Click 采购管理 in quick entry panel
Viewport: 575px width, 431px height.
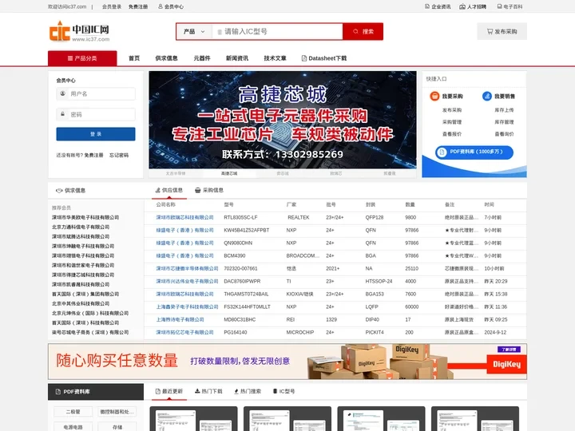pos(452,122)
